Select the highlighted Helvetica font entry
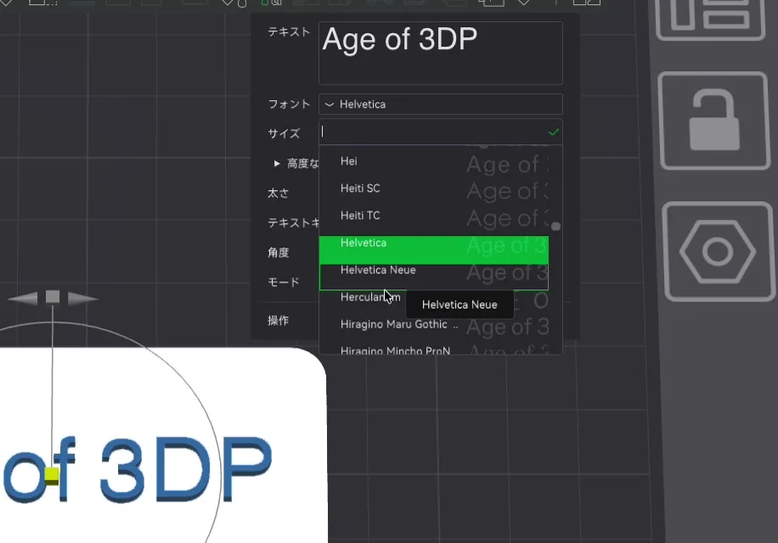Screen dimensions: 778x543 434,249
